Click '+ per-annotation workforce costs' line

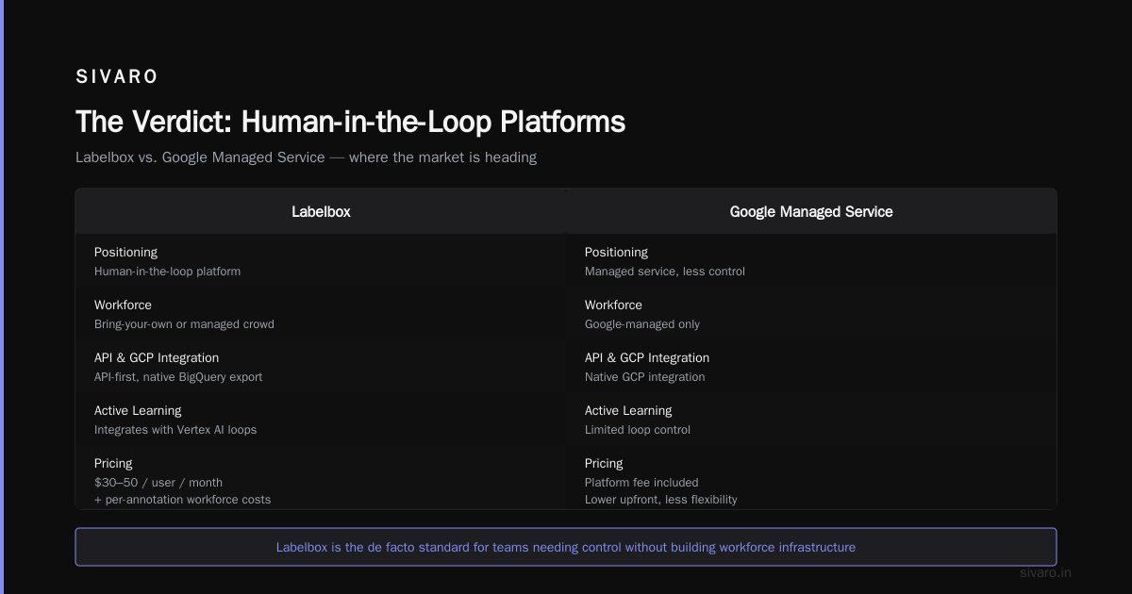[x=182, y=500]
